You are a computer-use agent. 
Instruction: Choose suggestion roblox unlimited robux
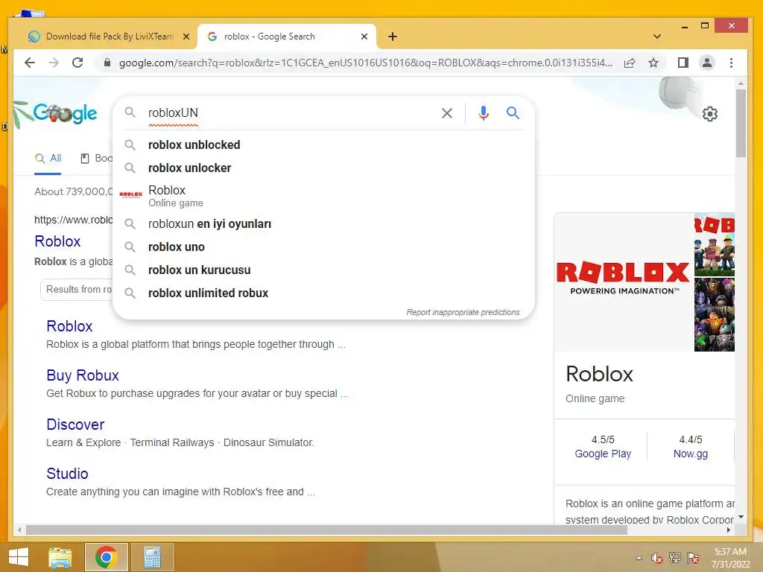tap(323, 293)
